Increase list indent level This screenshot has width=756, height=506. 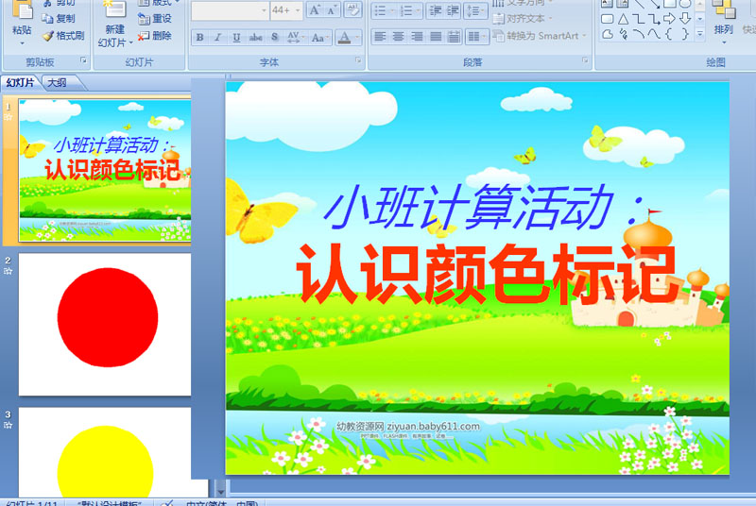pos(453,10)
